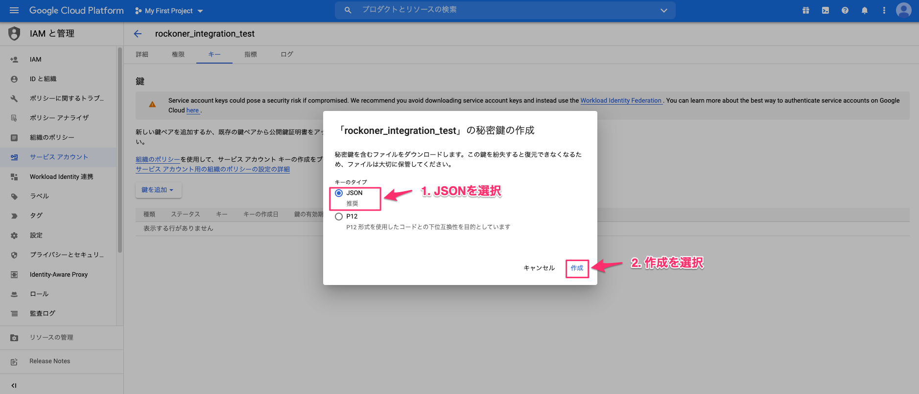Switch to the 詳細 tab
919x394 pixels.
coord(142,54)
